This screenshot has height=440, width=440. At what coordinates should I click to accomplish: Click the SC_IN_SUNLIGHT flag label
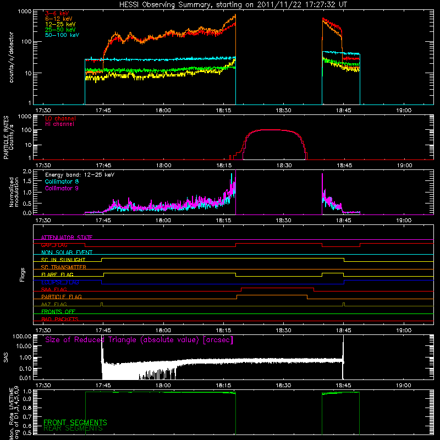(63, 260)
